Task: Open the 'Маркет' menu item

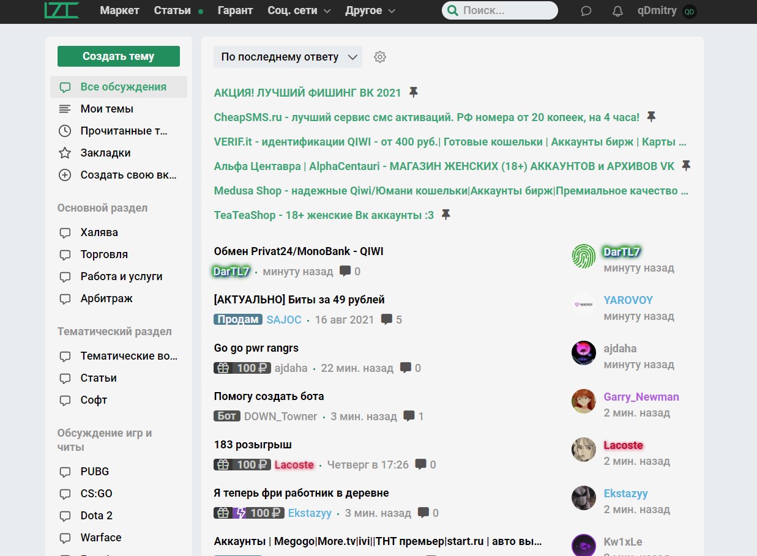Action: click(119, 10)
